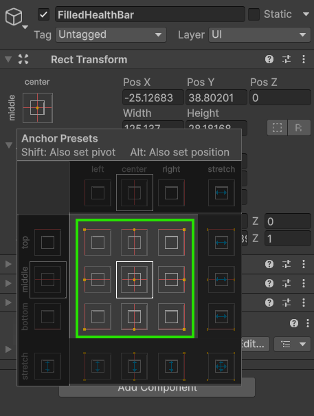Click the Pos X input field
The width and height of the screenshot is (314, 416).
(153, 98)
